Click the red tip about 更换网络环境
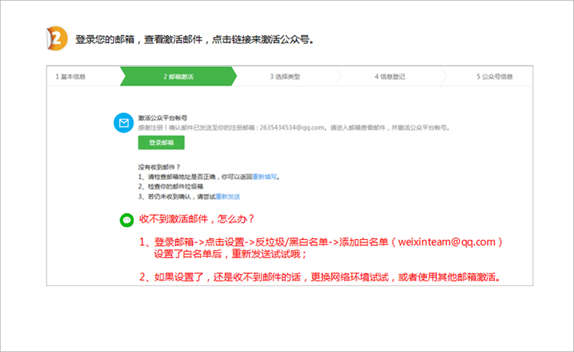Viewport: 574px width, 352px height. pyautogui.click(x=323, y=277)
